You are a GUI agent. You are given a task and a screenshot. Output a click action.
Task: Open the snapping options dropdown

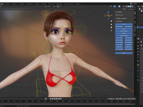click(x=61, y=7)
